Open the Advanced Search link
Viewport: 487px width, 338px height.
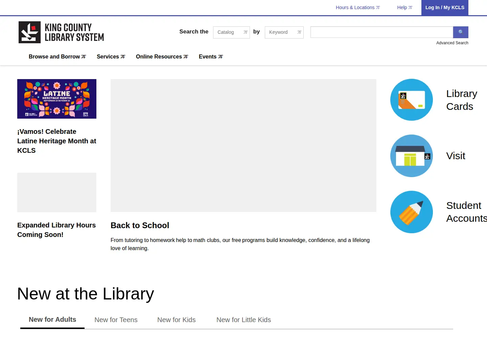point(452,43)
